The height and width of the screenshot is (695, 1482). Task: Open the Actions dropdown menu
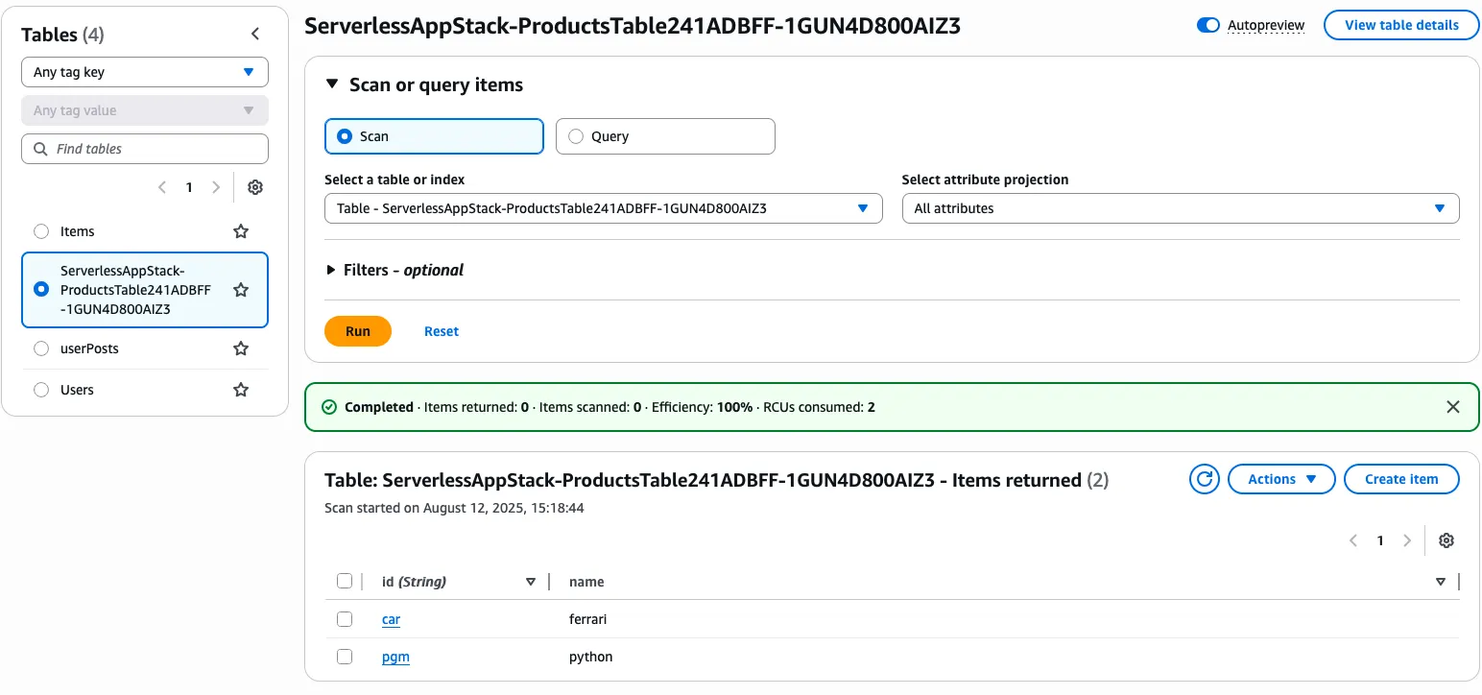coord(1281,479)
